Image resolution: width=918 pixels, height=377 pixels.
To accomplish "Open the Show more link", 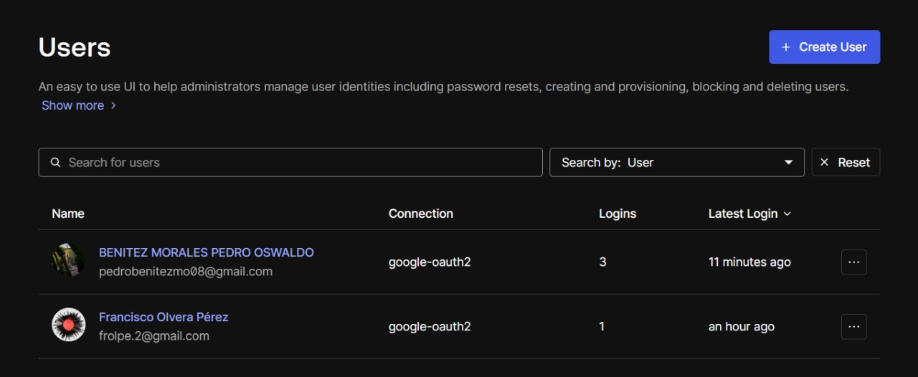I will point(72,105).
